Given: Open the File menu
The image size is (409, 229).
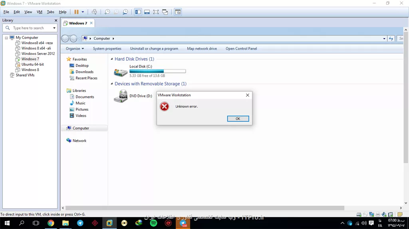Looking at the screenshot, I should click(6, 12).
